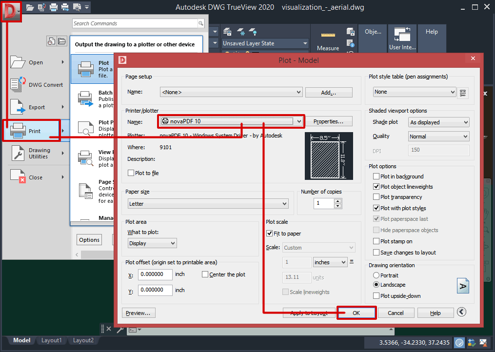Click the magnifier icon in Search Commands
The image size is (495, 352).
[201, 23]
